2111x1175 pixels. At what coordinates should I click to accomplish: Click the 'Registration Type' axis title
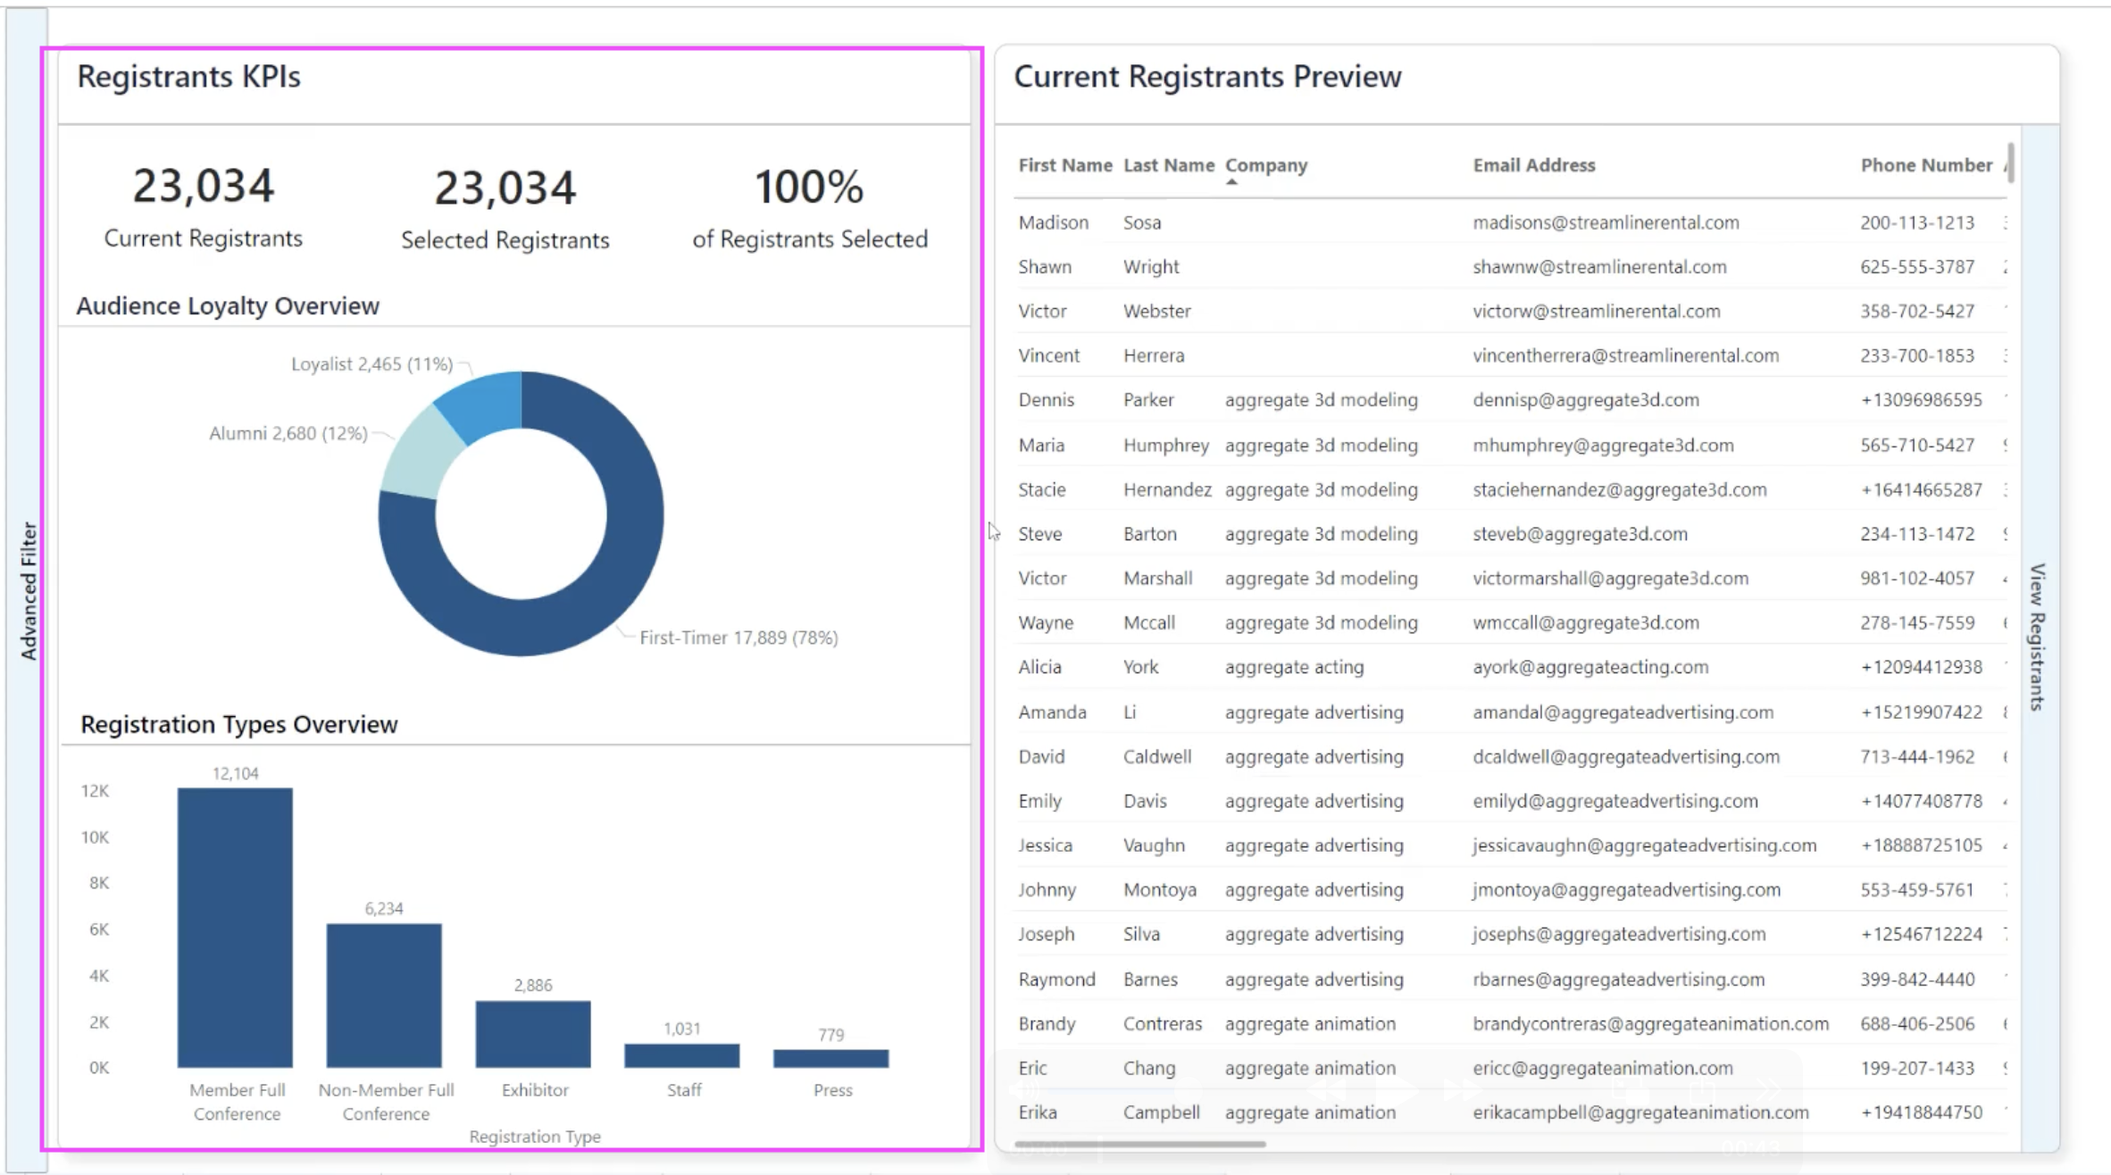(535, 1137)
